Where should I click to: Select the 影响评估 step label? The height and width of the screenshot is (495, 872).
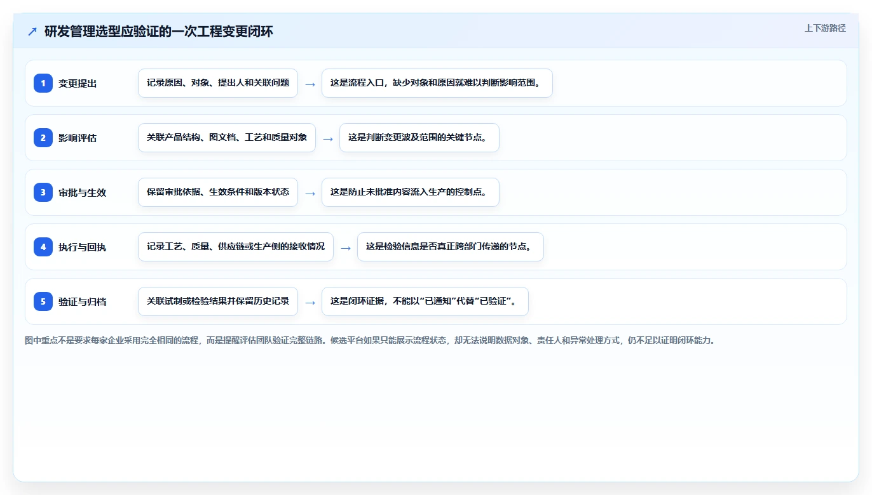pos(78,138)
